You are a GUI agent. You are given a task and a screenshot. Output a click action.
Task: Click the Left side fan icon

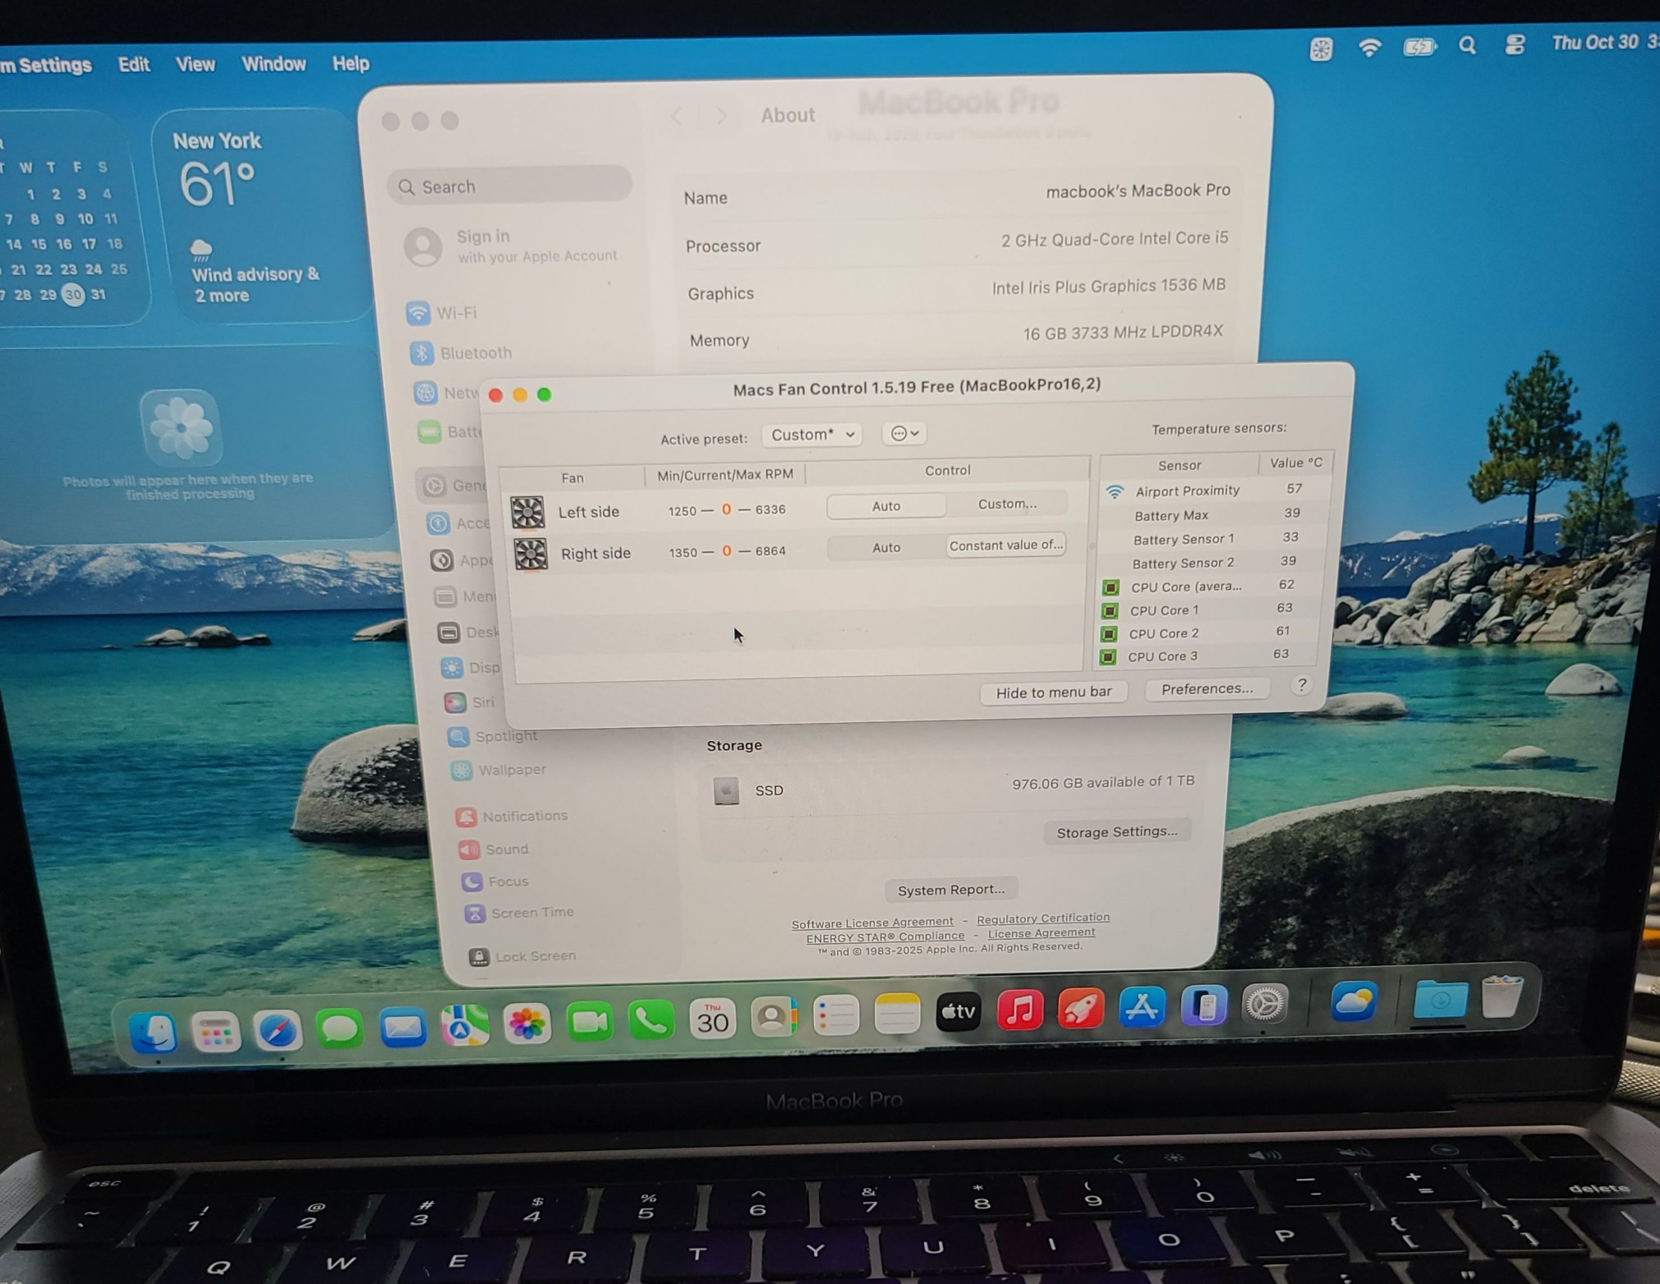click(527, 512)
